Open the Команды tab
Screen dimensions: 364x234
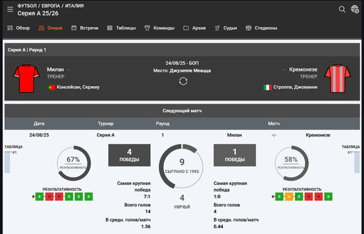coord(159,28)
